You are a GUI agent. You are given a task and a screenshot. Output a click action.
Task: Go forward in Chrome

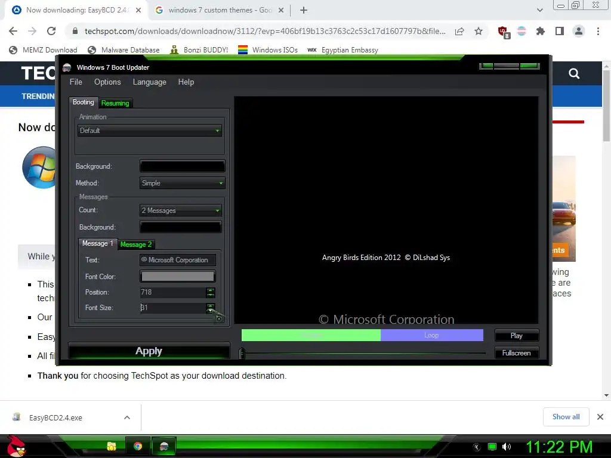[32, 31]
